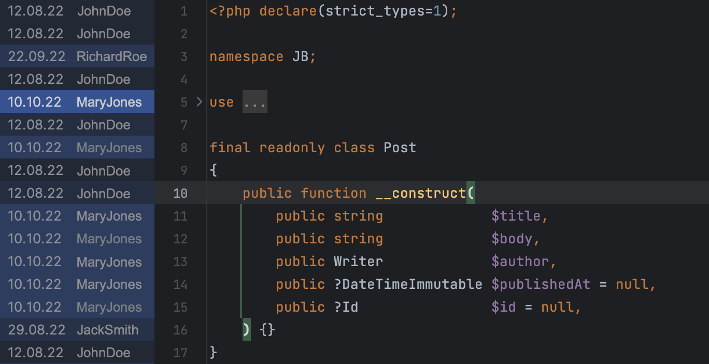Click line number 10 in the gutter
Viewport: 709px width, 364px height.
pyautogui.click(x=180, y=193)
